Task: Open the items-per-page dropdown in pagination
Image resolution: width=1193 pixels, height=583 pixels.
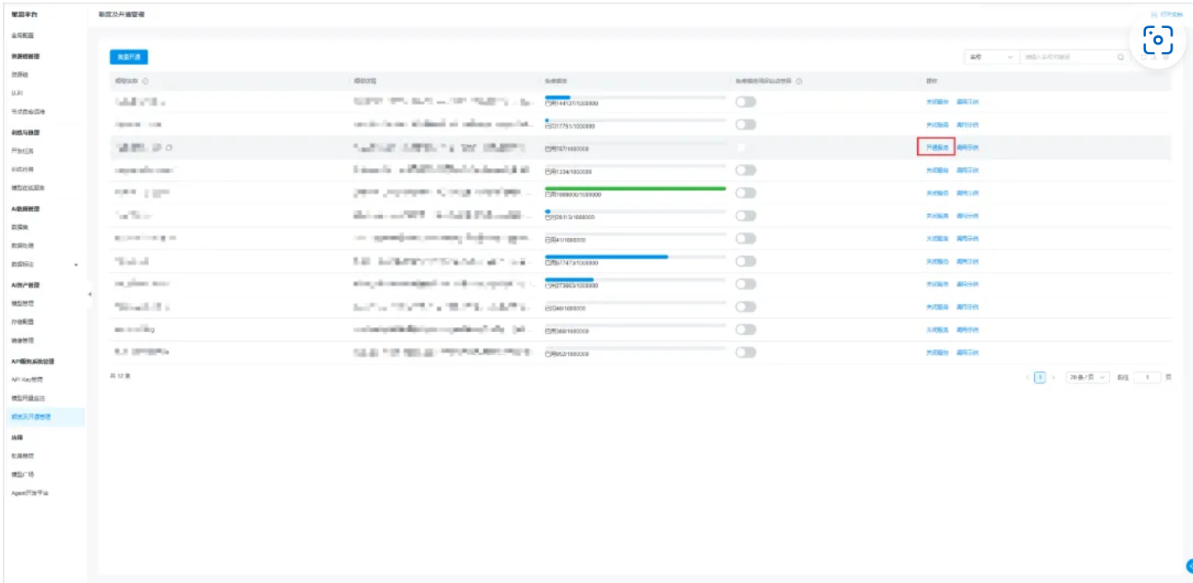Action: (1088, 377)
